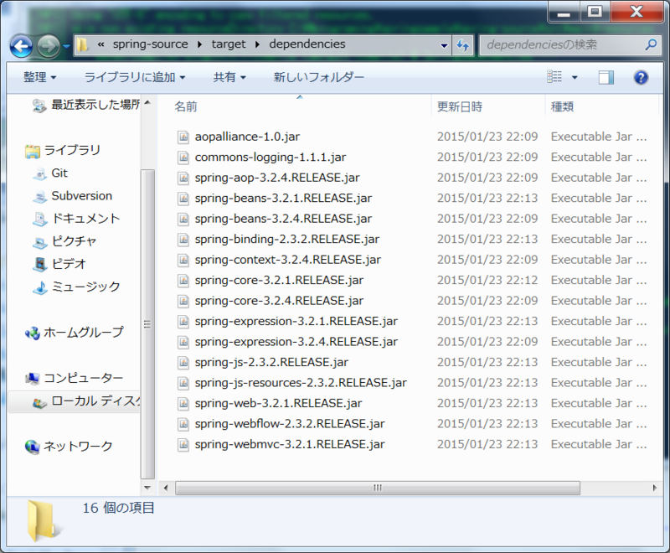The image size is (670, 553).
Task: Select dependencies in the address path
Action: coord(307,44)
